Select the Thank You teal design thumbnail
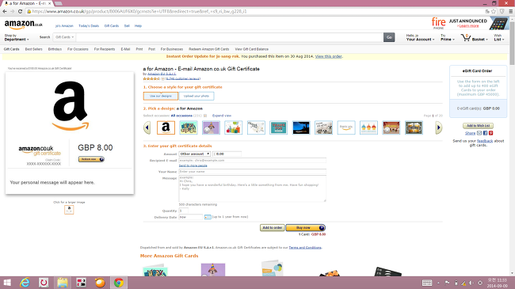Viewport: 515px width, 289px height. coord(279,127)
